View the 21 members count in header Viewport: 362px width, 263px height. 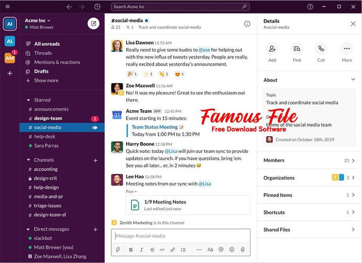tap(116, 27)
